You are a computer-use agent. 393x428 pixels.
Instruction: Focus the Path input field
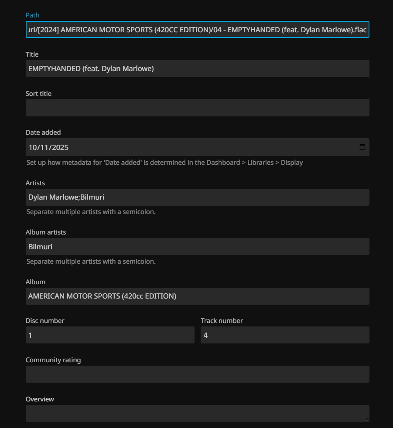(x=197, y=29)
